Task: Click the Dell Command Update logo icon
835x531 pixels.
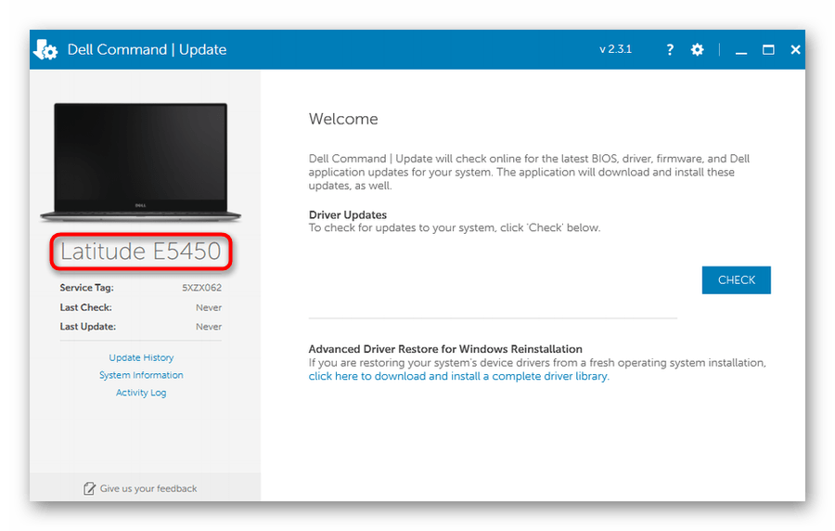Action: click(45, 50)
